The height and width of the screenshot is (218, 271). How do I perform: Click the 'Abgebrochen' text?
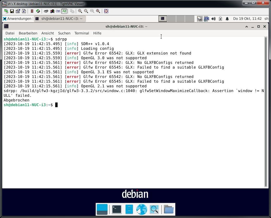(x=17, y=100)
